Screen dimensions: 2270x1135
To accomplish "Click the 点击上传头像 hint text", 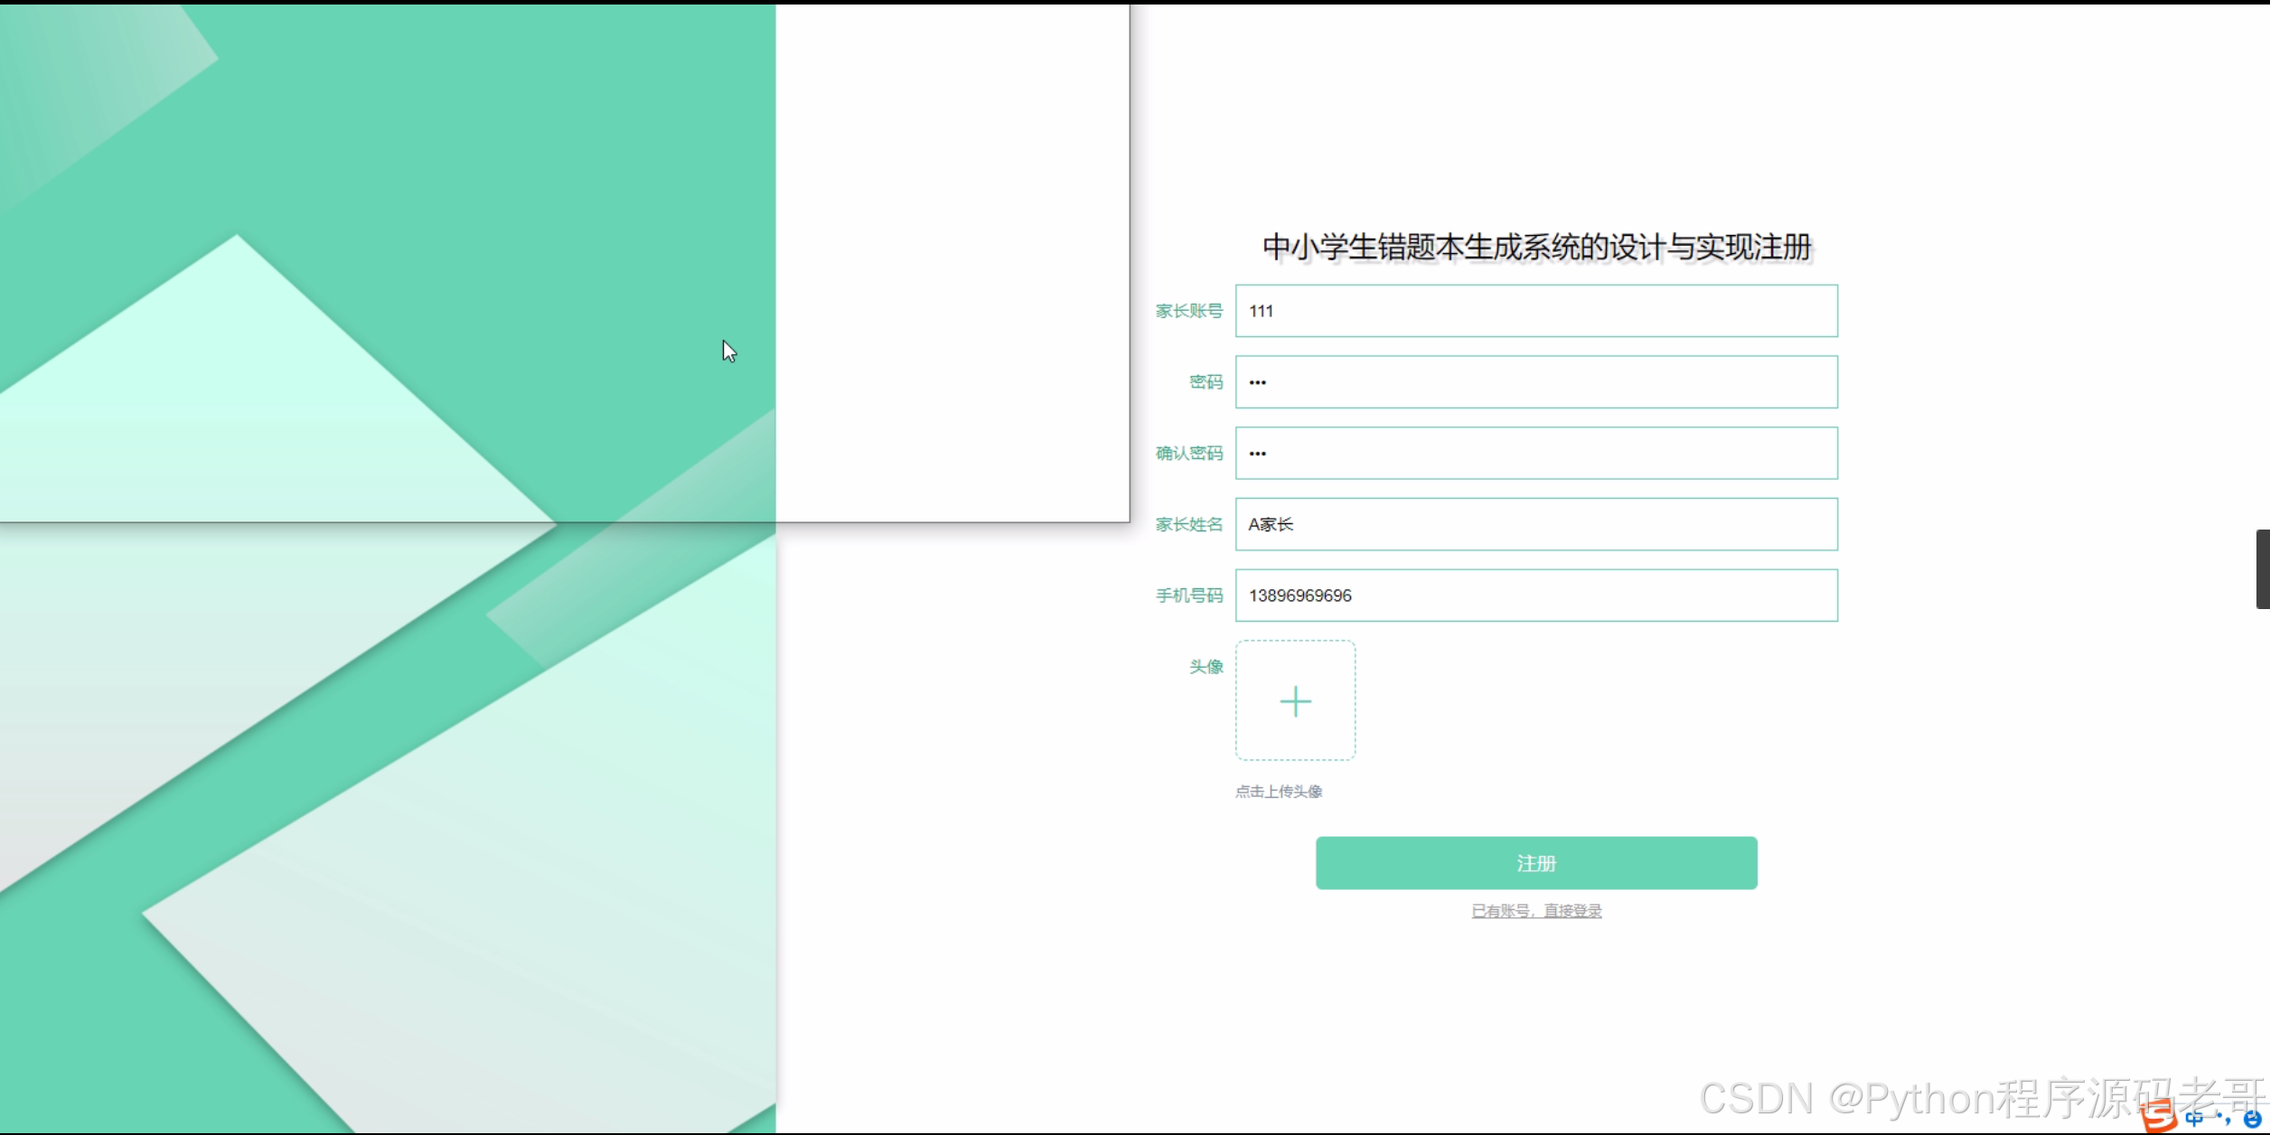I will tap(1279, 792).
